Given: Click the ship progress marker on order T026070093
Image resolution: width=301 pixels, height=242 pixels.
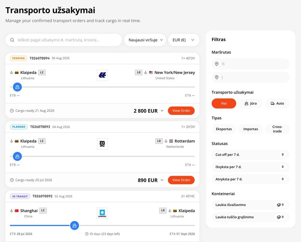Looking at the screenshot, I should click(x=17, y=156).
